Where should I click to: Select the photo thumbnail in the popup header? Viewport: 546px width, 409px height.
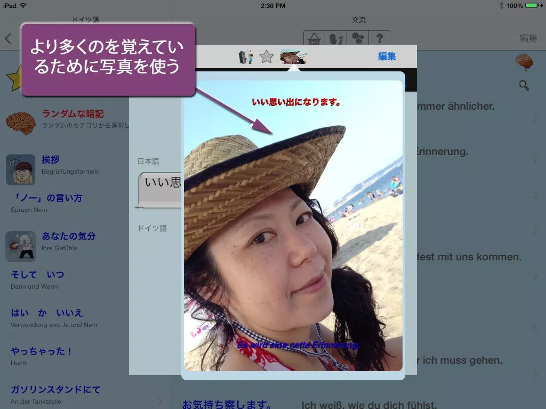[293, 56]
